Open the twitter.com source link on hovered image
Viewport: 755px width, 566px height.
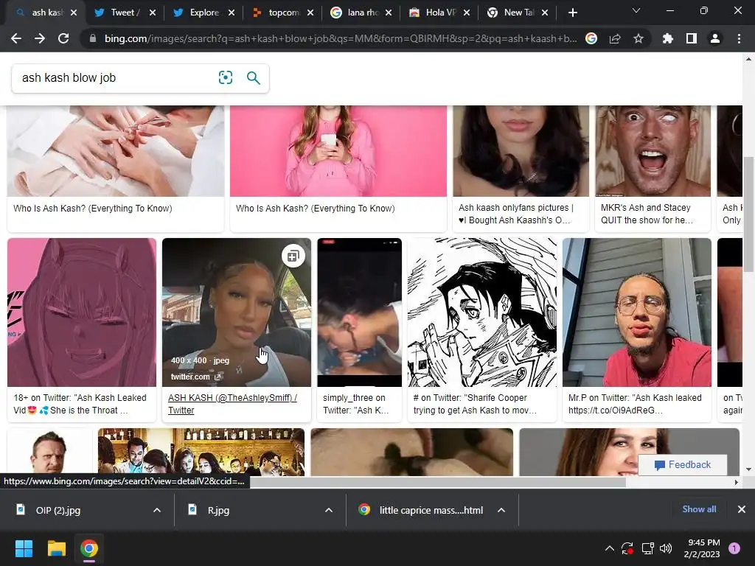click(x=195, y=377)
